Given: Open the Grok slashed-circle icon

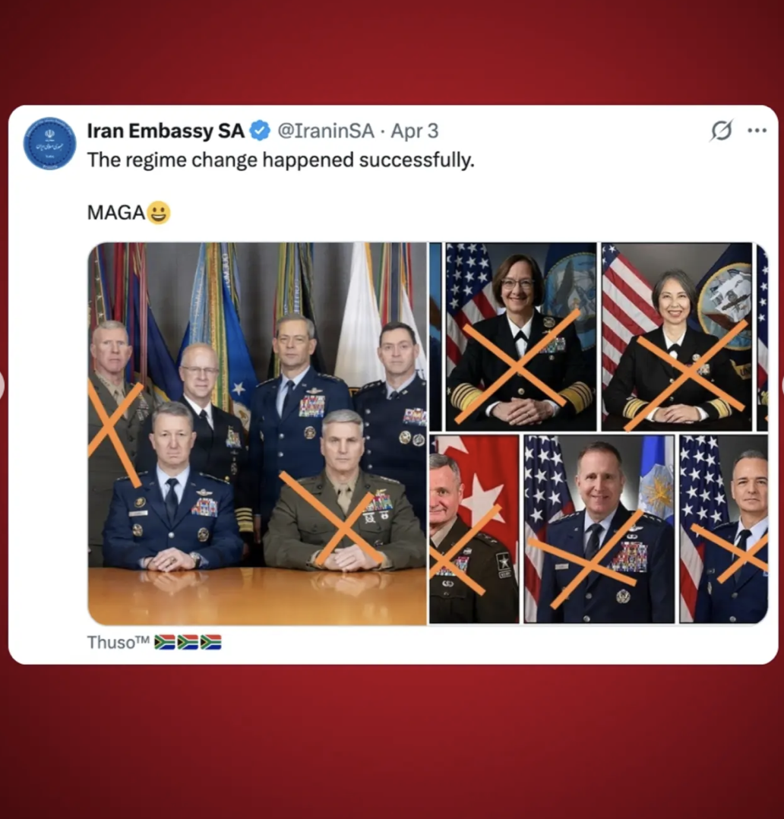Looking at the screenshot, I should pyautogui.click(x=721, y=130).
